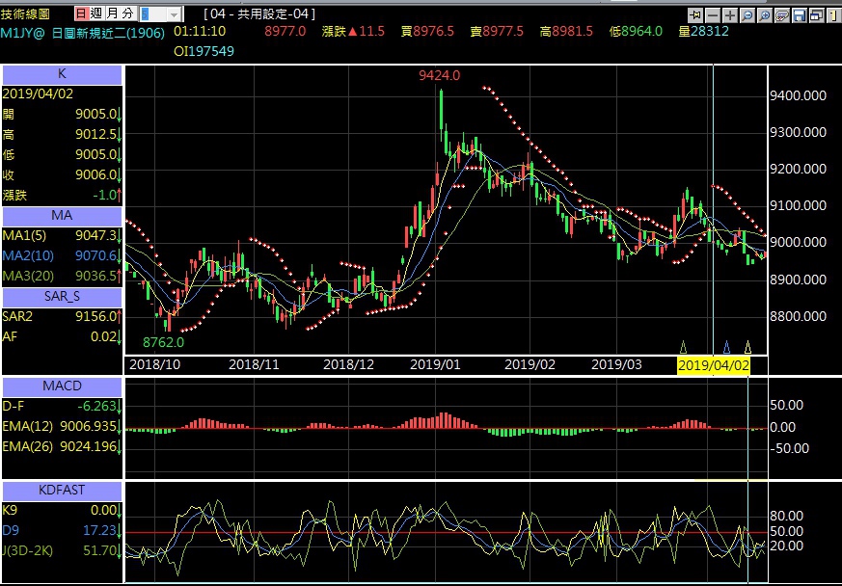Click the K indicator panel header

(62, 74)
